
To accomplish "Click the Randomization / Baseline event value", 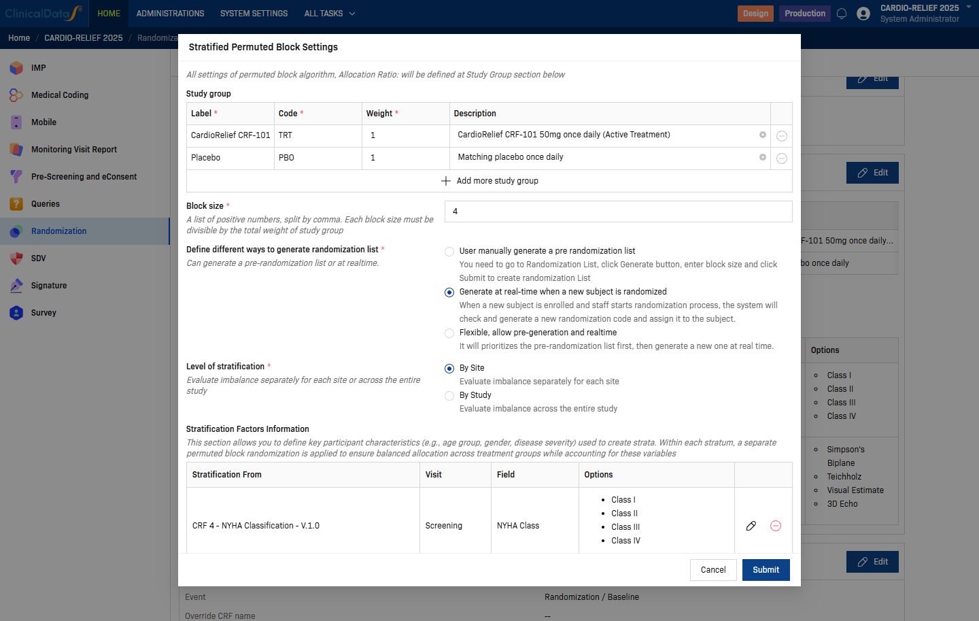I will coord(591,597).
